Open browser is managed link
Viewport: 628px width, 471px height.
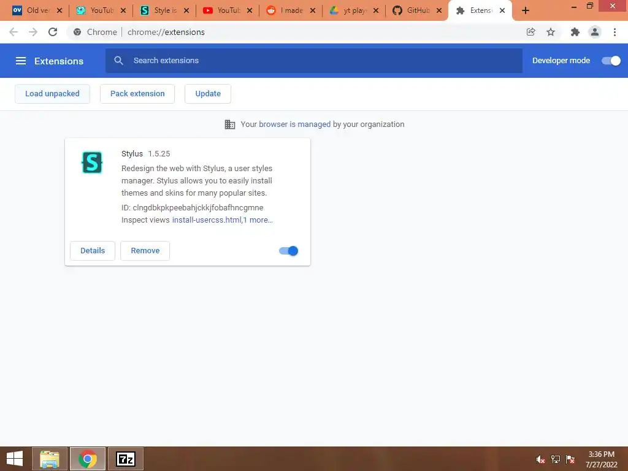(x=295, y=124)
